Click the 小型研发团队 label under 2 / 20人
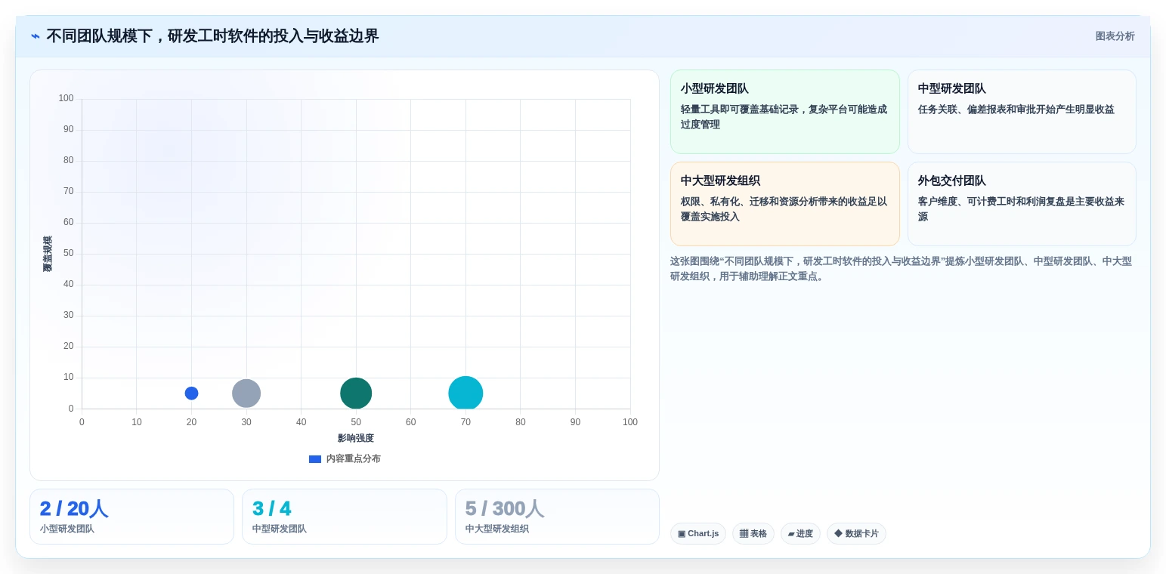Screen dimensions: 1166x574 coord(67,529)
